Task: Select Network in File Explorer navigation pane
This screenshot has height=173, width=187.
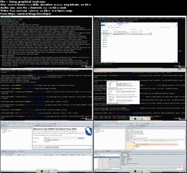Action: click(105, 47)
